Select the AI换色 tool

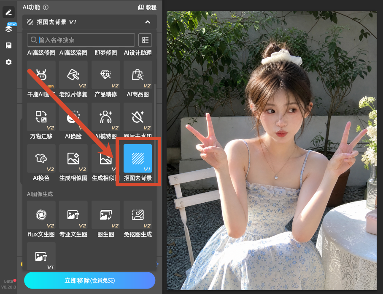[x=41, y=163]
